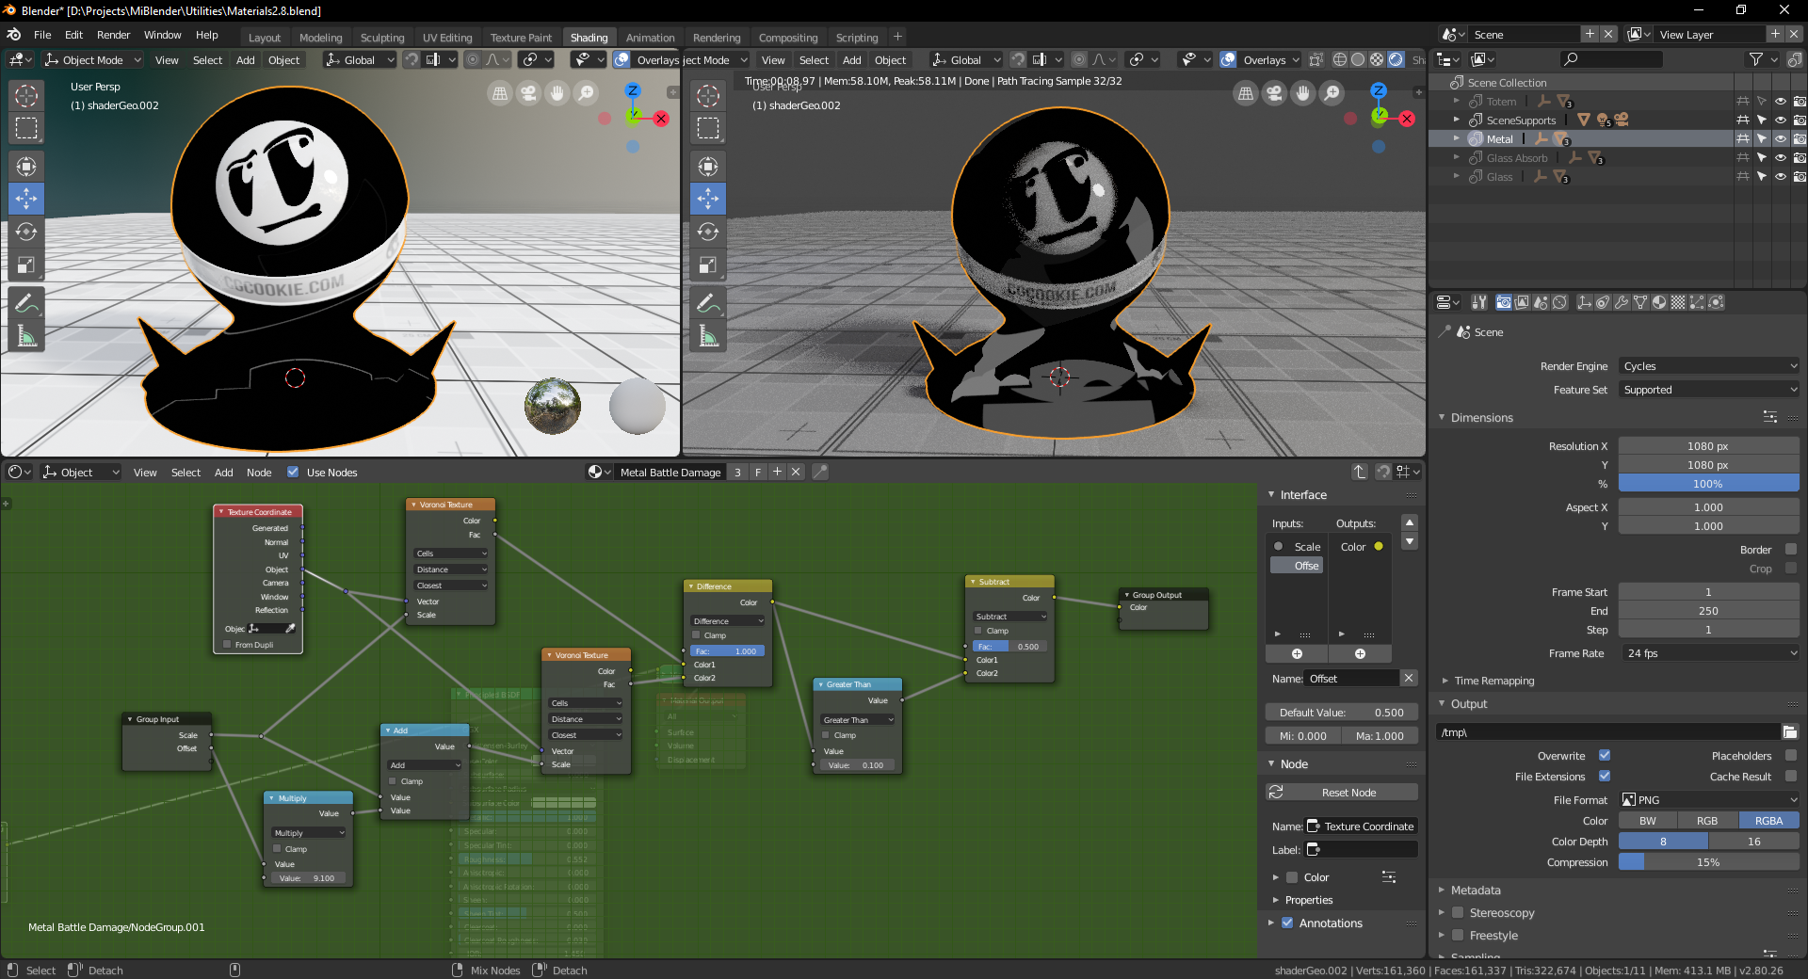Open the Tool settings tab in Properties
The image size is (1808, 979).
pyautogui.click(x=1479, y=302)
